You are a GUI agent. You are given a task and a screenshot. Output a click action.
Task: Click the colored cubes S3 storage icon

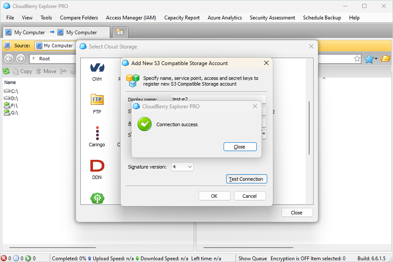[x=133, y=80]
